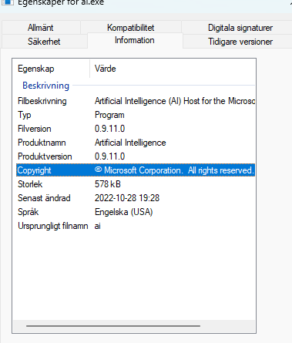This screenshot has height=343, width=292.
Task: Open the Digitala signaturer tab
Action: 240,28
